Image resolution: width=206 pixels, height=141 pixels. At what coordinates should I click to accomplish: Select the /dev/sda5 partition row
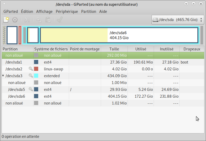click(103, 90)
